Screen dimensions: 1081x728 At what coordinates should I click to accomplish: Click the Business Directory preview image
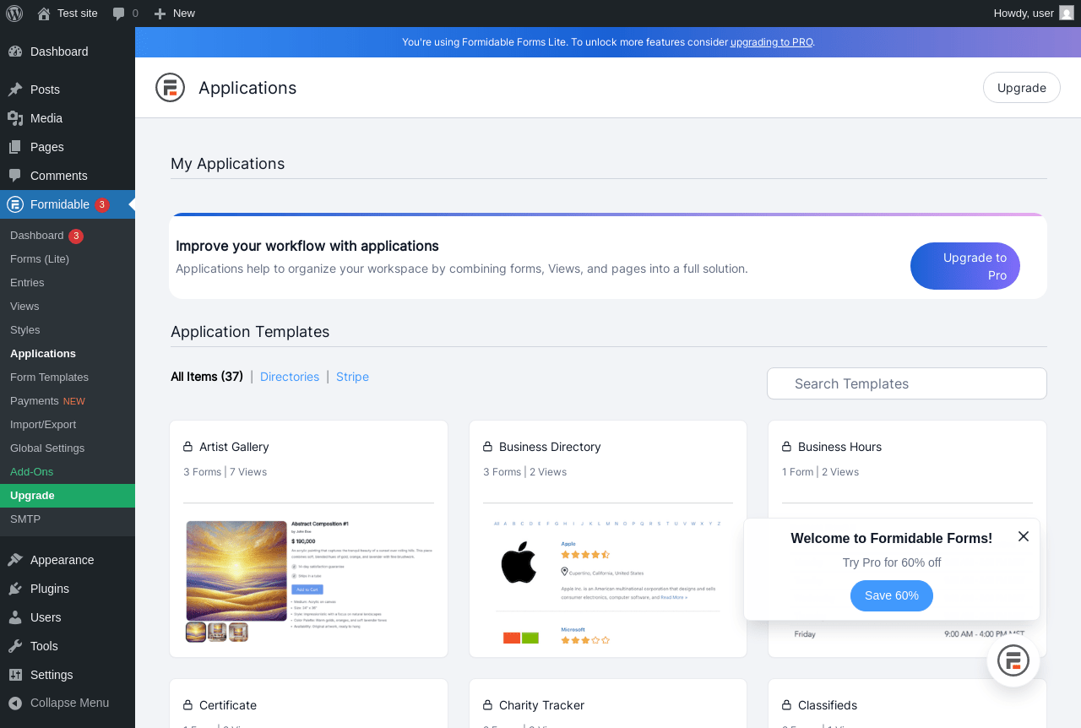[x=608, y=583]
